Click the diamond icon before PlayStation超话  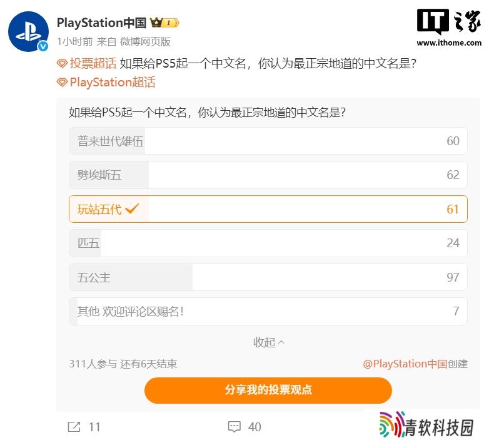pyautogui.click(x=62, y=83)
